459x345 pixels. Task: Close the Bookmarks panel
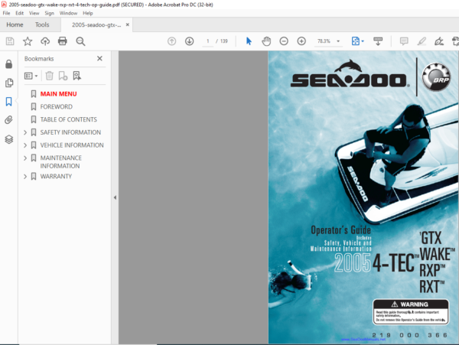pos(99,59)
